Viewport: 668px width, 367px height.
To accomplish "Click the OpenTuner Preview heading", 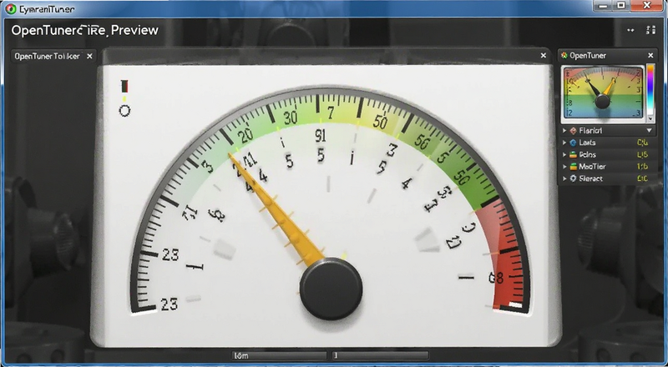I will (85, 30).
